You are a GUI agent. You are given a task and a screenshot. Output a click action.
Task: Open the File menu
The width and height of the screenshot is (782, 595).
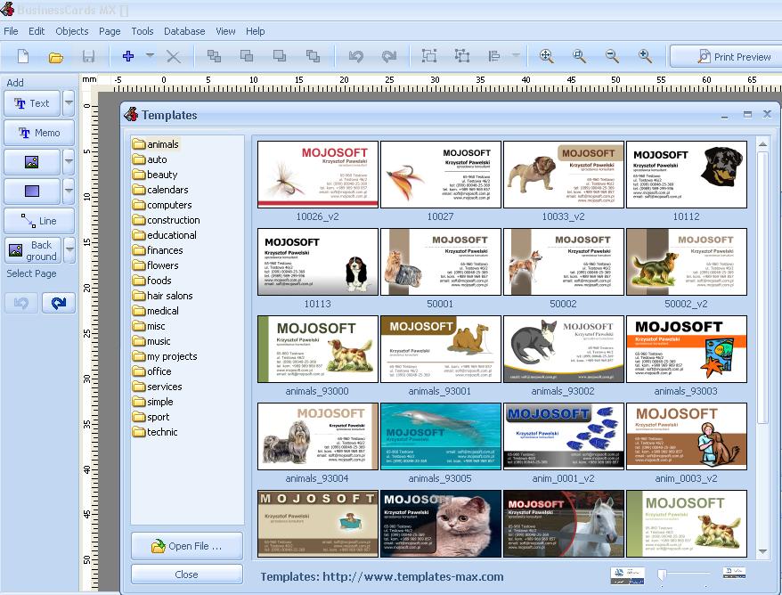[x=11, y=31]
